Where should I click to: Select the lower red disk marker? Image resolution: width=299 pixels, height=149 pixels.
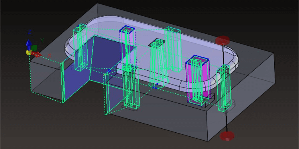227,136
